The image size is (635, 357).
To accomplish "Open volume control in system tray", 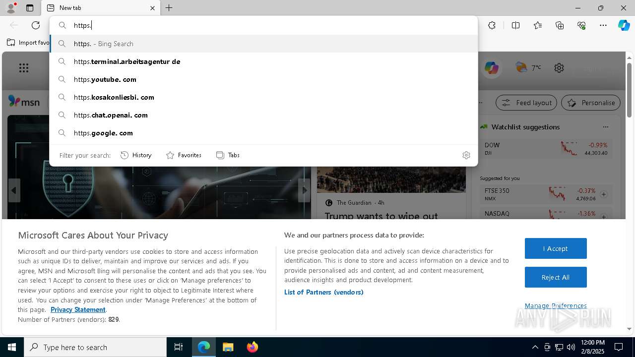I will coord(571,347).
